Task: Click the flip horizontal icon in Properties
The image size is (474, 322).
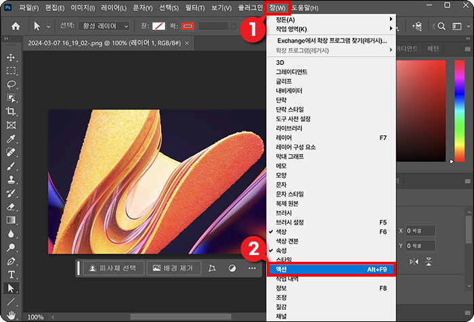Action: tap(414, 262)
